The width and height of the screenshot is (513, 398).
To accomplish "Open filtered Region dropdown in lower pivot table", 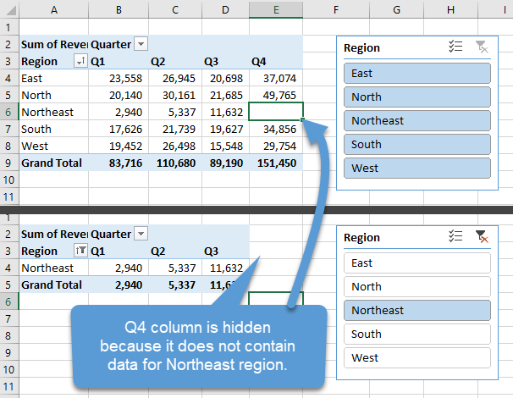I will 80,251.
